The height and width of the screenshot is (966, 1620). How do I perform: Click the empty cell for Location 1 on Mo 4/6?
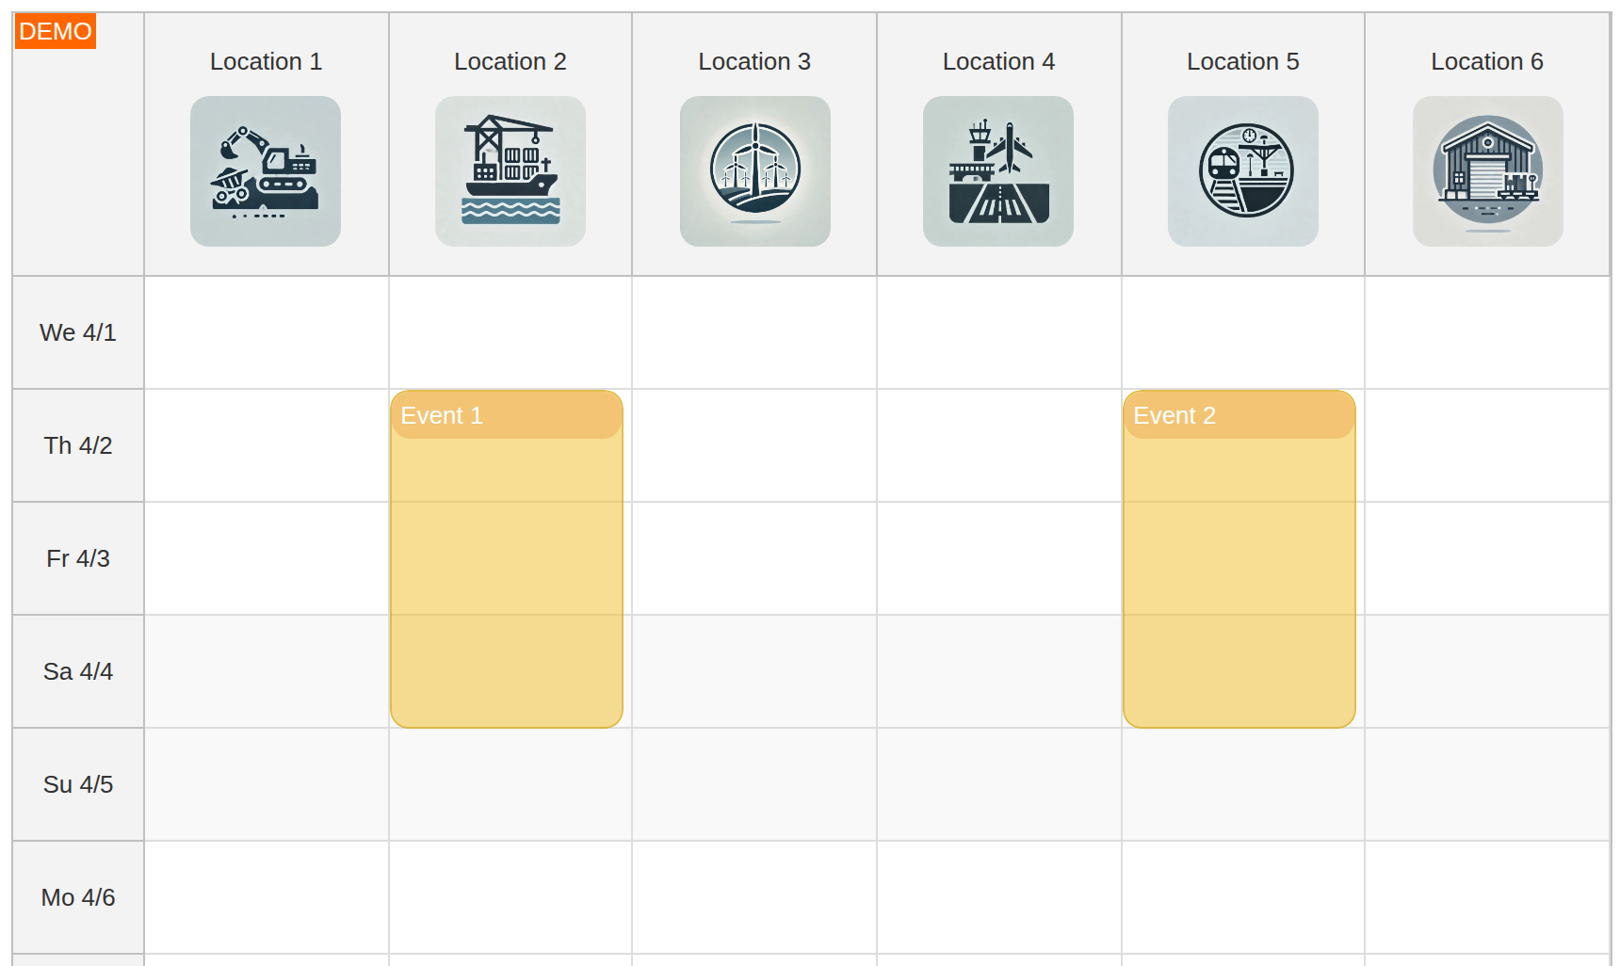tap(265, 896)
